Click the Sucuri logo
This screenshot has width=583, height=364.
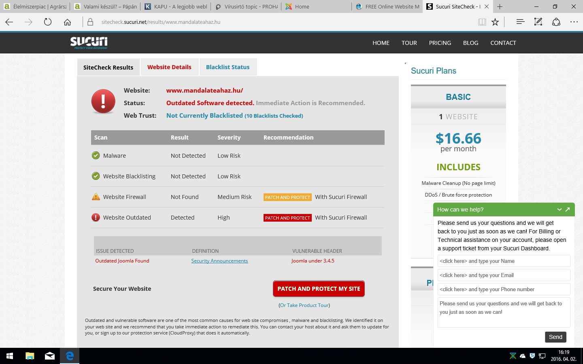pyautogui.click(x=89, y=42)
